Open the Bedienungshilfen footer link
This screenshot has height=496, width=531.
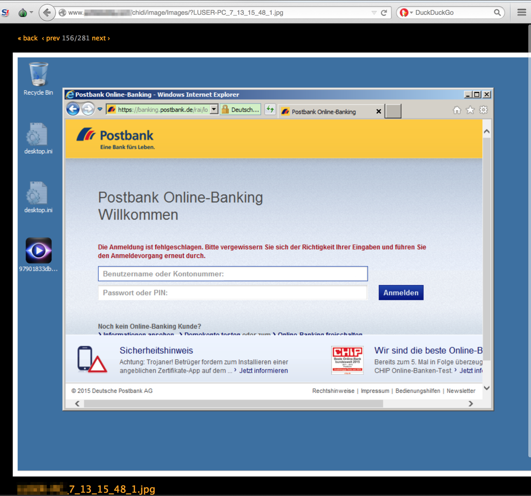[418, 391]
